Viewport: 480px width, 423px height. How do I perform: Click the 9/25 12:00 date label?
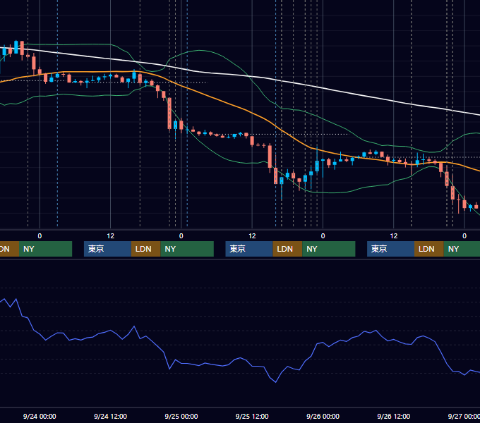click(x=252, y=416)
